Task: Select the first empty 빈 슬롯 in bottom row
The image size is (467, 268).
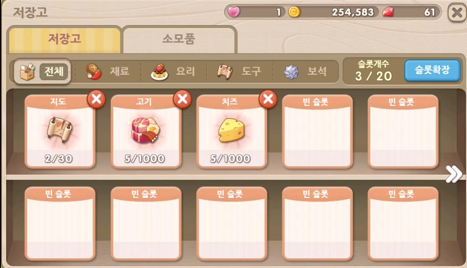Action: pos(60,224)
